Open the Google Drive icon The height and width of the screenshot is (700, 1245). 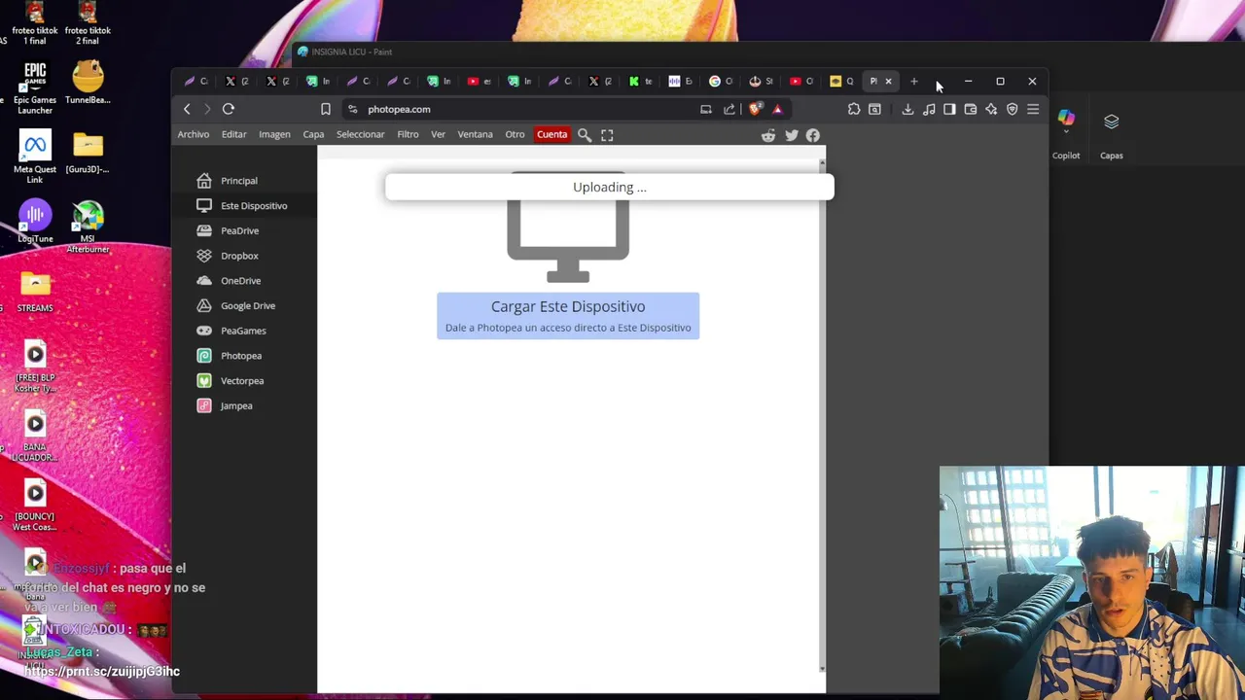(203, 305)
